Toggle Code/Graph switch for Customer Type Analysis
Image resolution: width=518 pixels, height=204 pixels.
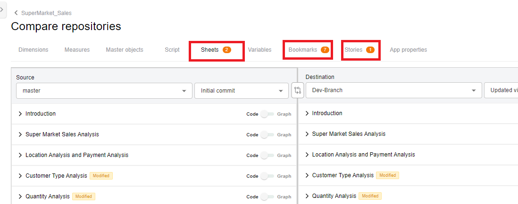coord(267,176)
